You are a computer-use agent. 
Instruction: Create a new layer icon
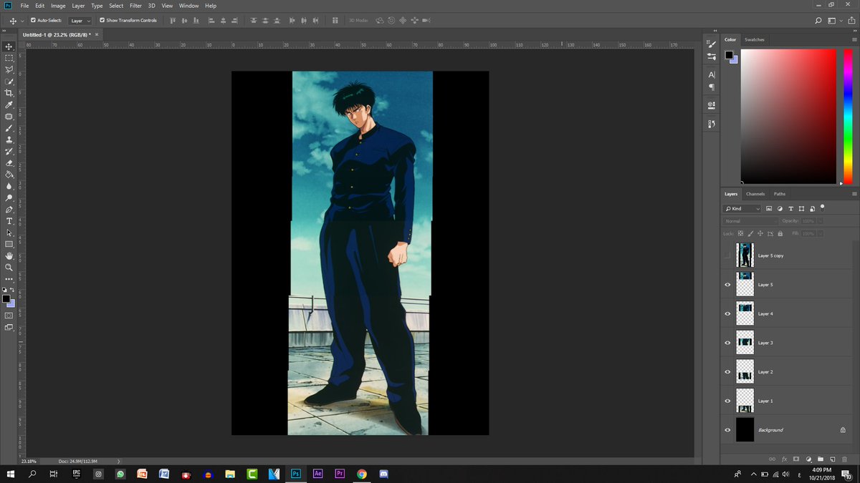833,459
